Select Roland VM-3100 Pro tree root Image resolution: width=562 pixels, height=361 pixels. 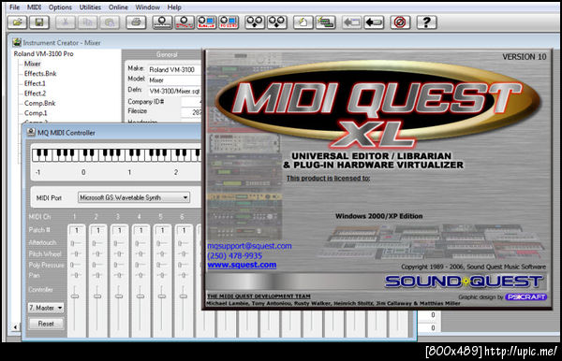tap(43, 53)
